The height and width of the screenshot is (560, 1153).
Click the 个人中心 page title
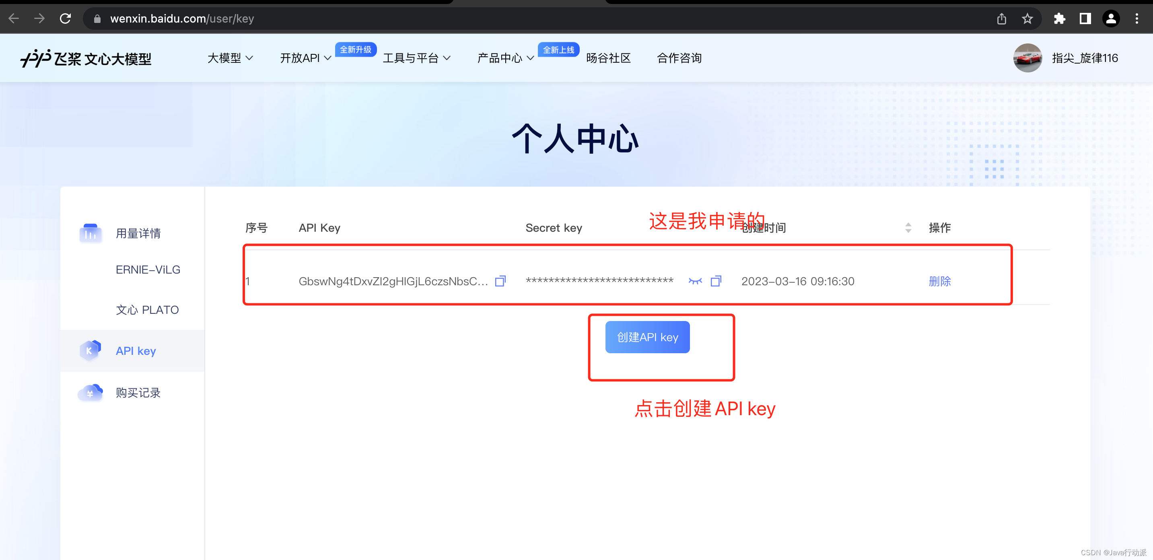pyautogui.click(x=575, y=139)
